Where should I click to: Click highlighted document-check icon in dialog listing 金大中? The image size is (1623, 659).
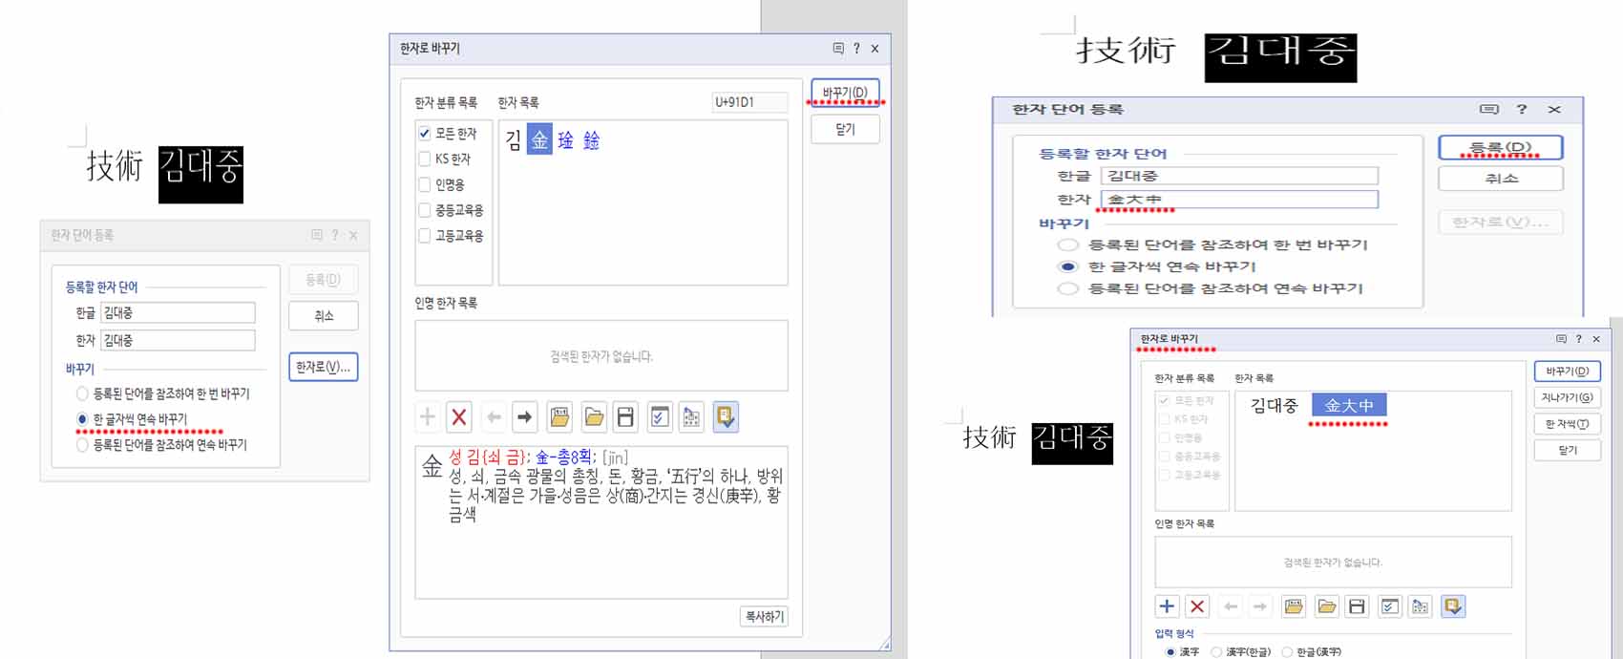(1453, 606)
